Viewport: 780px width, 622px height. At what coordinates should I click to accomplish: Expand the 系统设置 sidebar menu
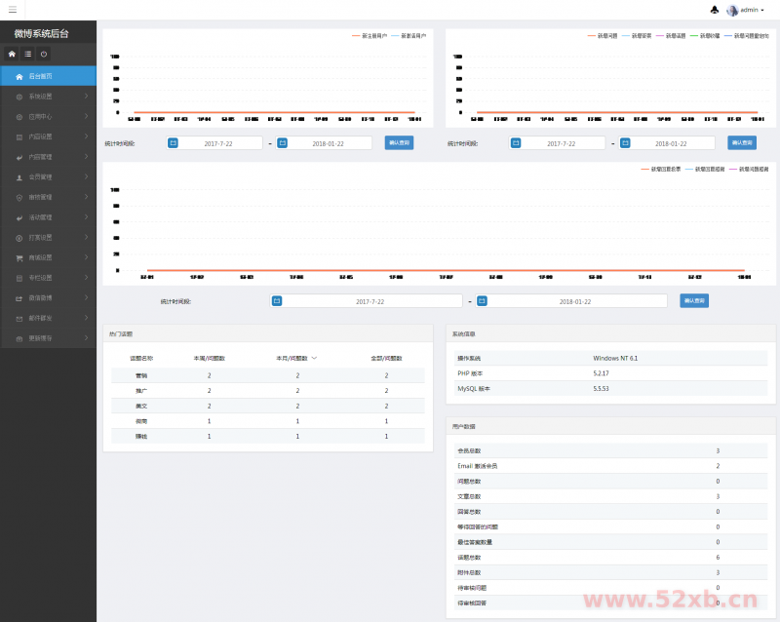pos(48,97)
